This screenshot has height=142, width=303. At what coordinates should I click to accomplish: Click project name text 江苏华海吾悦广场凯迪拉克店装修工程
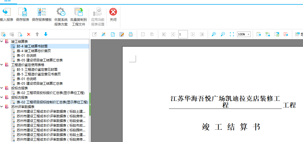[225, 102]
